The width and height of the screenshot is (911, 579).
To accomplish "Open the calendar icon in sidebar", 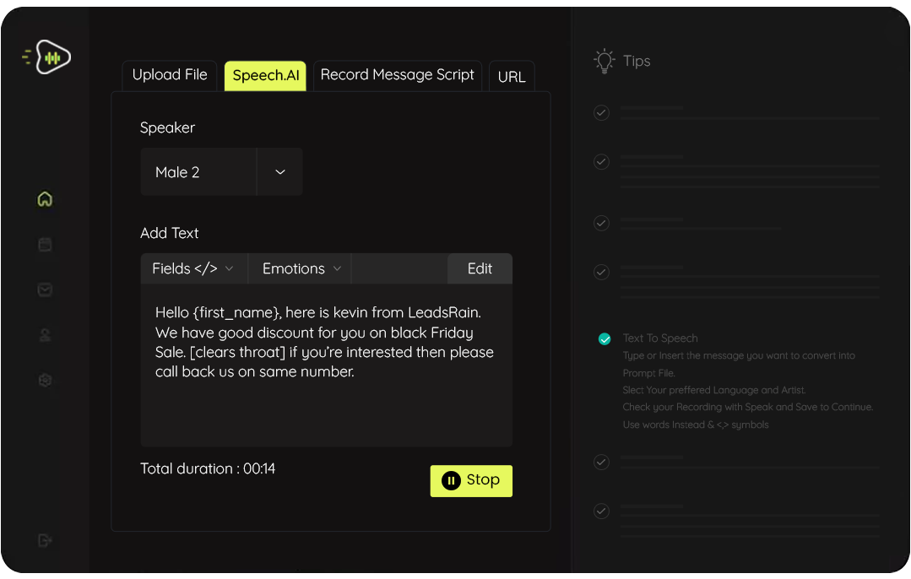I will [x=45, y=245].
